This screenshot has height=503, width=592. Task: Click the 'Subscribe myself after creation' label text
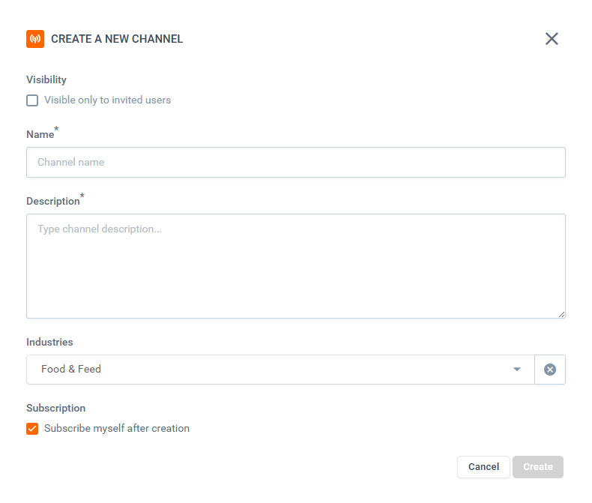click(x=117, y=429)
